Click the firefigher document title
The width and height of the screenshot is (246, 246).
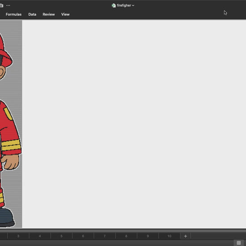(124, 5)
